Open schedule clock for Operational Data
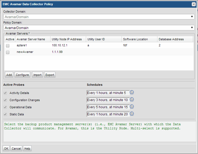This screenshot has width=198, height=154. tap(132, 107)
